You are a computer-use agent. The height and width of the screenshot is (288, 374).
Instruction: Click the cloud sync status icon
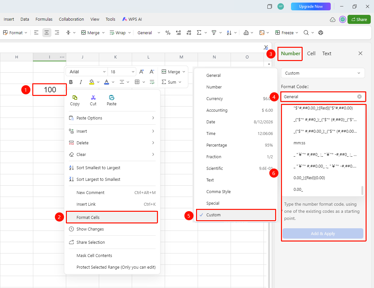332,20
